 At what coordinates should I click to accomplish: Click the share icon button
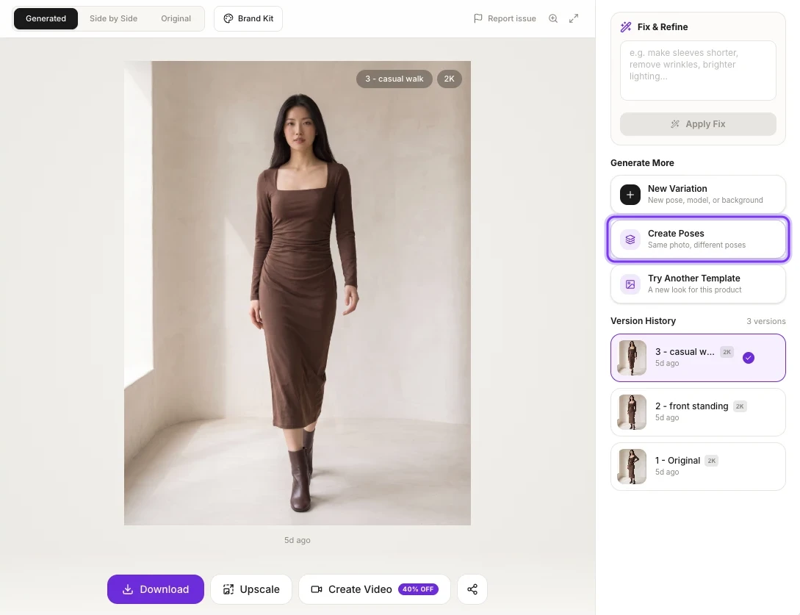point(472,589)
